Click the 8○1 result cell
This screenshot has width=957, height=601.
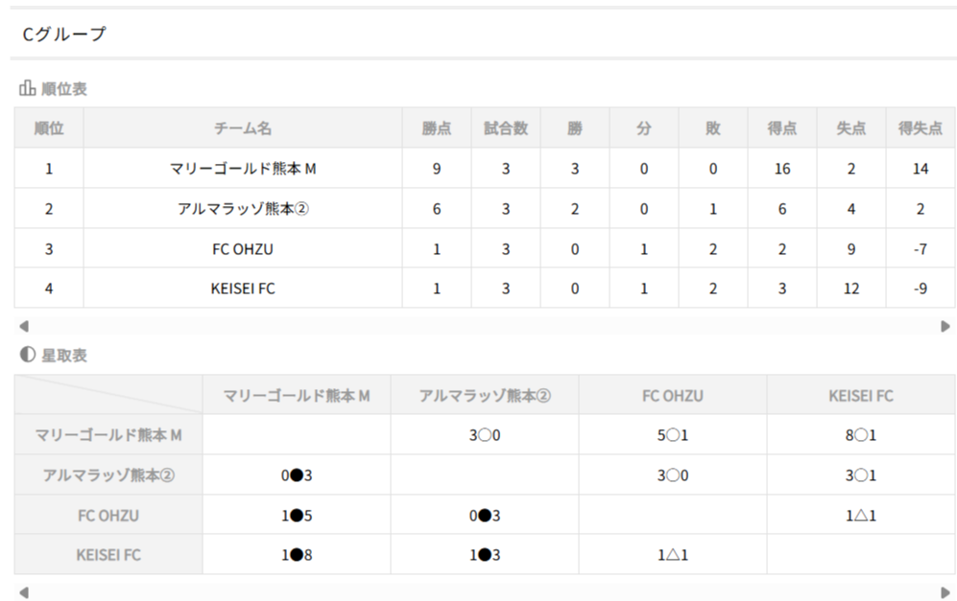pyautogui.click(x=861, y=435)
